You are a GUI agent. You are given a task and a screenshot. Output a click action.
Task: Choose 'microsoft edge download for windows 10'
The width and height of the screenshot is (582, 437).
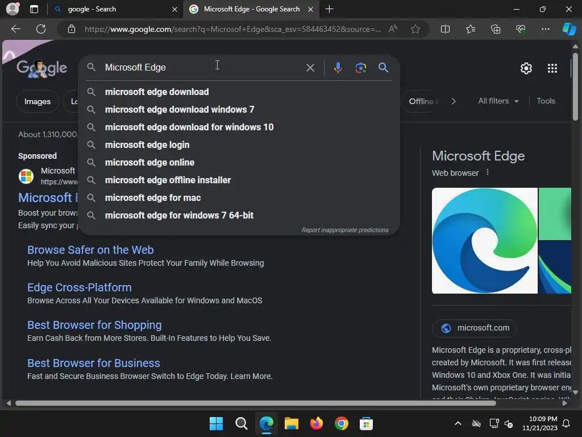click(x=239, y=127)
